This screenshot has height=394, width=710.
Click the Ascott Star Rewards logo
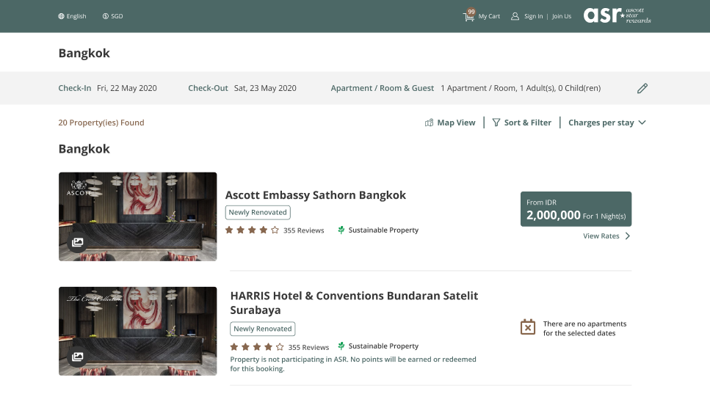[617, 15]
